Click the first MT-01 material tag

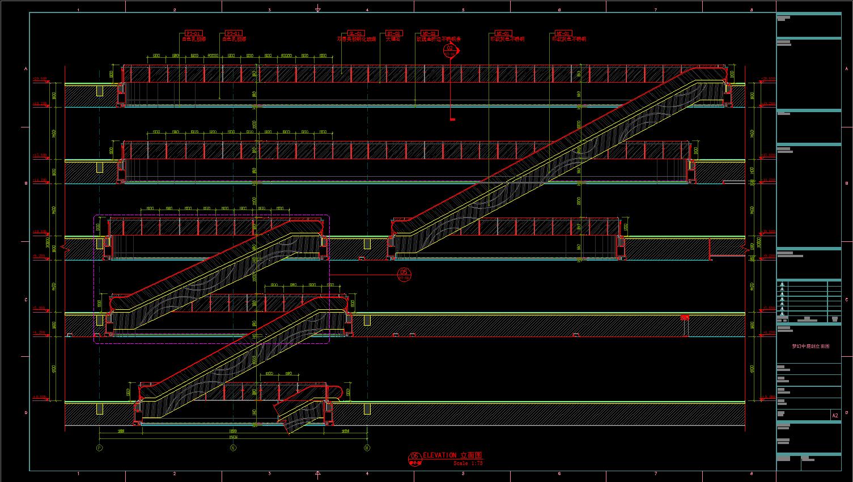coord(503,34)
